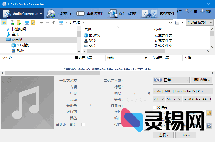Screen dimensions: 215x142
Task: Click the edit filename pattern icon
Action: coord(209,126)
